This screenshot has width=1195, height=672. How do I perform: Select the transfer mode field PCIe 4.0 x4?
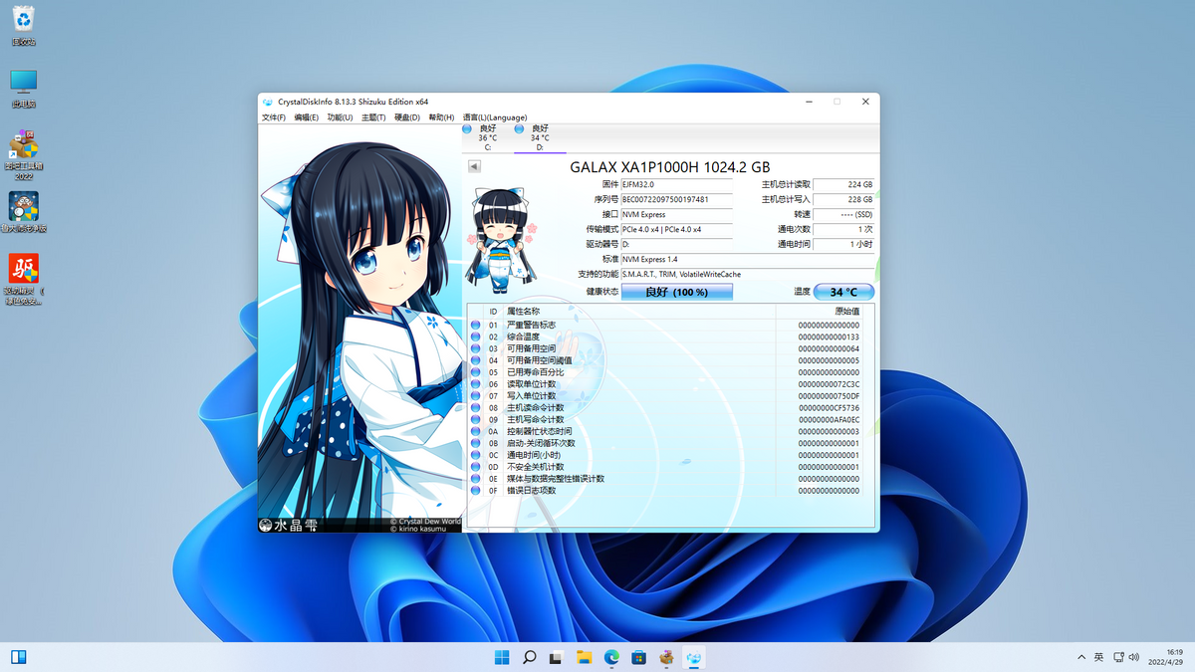pos(676,229)
